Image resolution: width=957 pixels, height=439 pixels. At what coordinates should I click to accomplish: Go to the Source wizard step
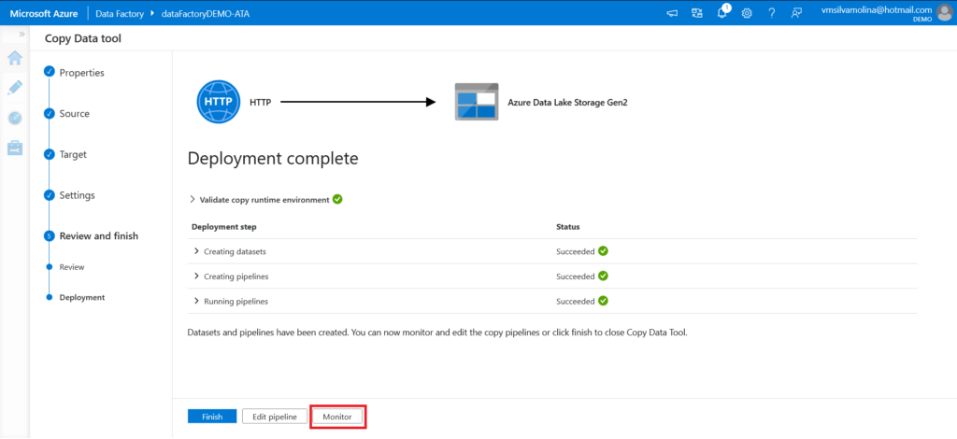click(x=75, y=113)
